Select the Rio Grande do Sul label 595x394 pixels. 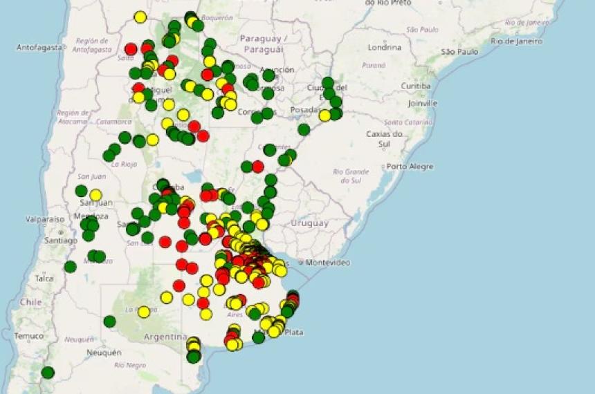click(351, 176)
